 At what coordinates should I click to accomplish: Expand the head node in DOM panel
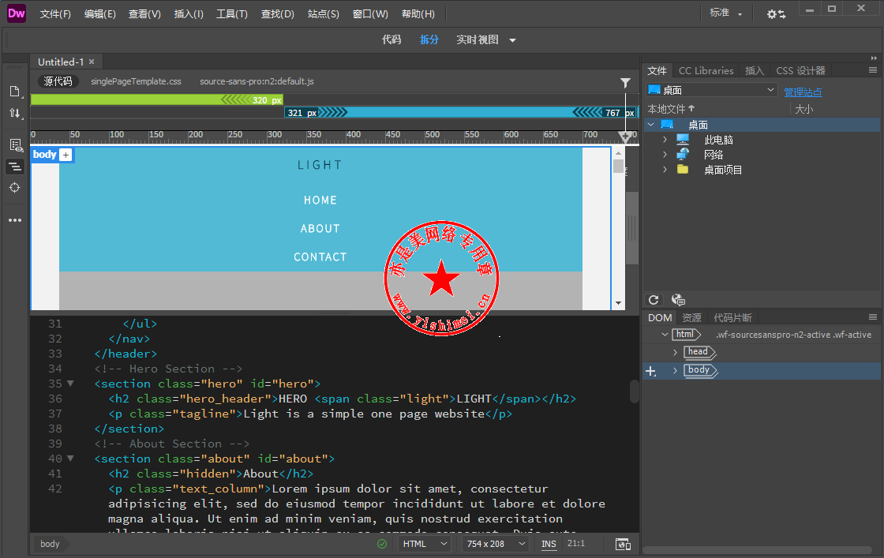tap(675, 352)
